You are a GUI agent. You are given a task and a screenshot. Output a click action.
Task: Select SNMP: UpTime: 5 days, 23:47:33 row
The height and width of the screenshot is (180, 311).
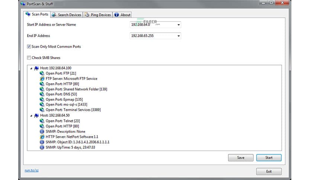[70, 147]
